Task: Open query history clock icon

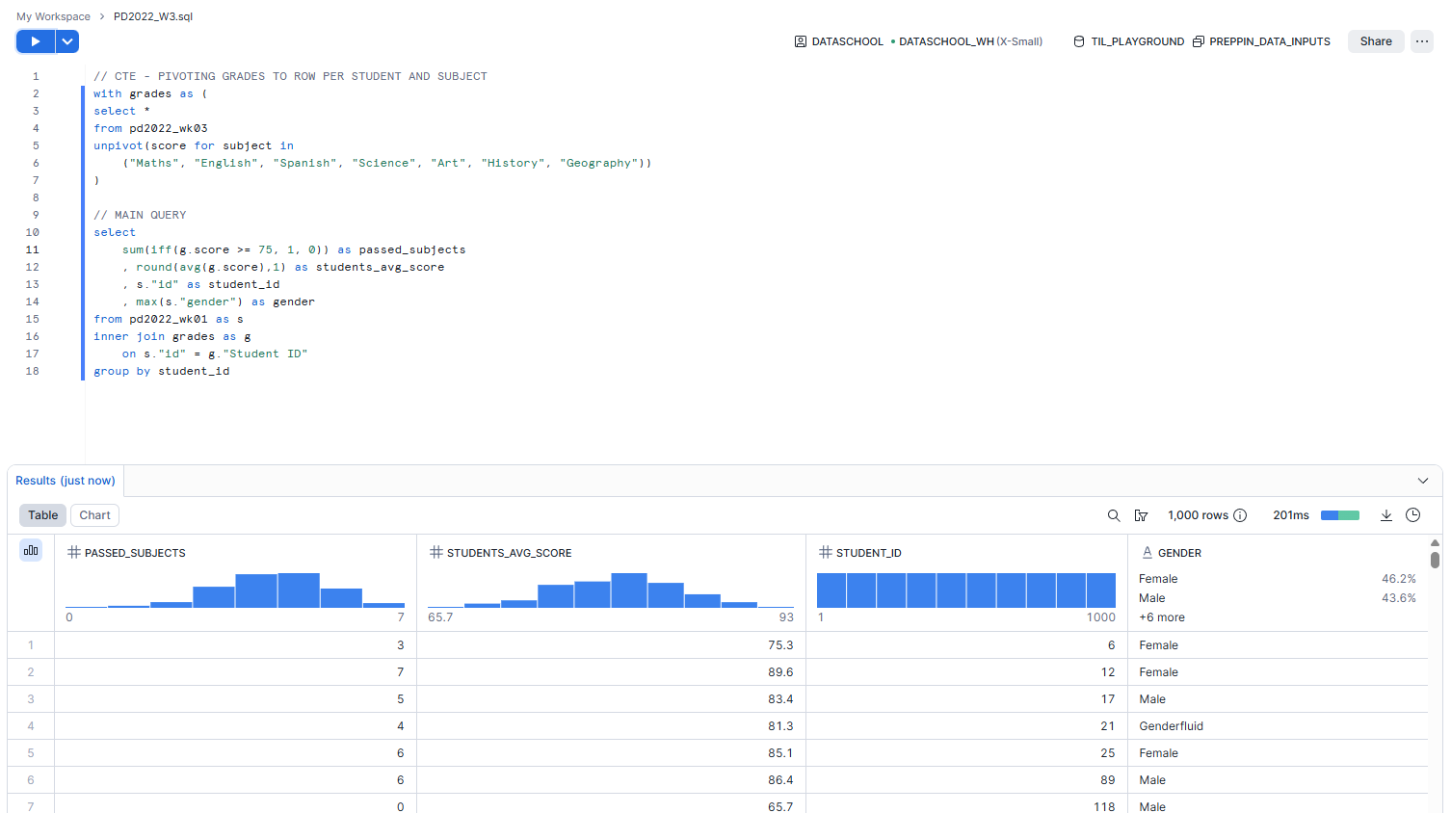Action: [x=1412, y=515]
